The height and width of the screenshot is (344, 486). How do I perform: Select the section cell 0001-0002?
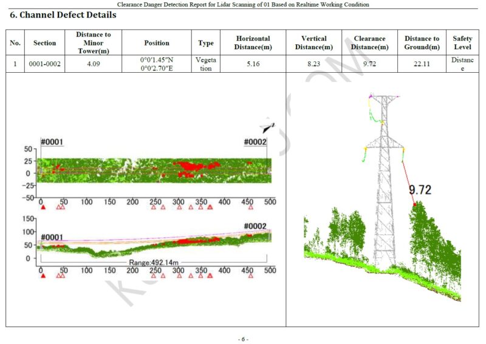45,64
